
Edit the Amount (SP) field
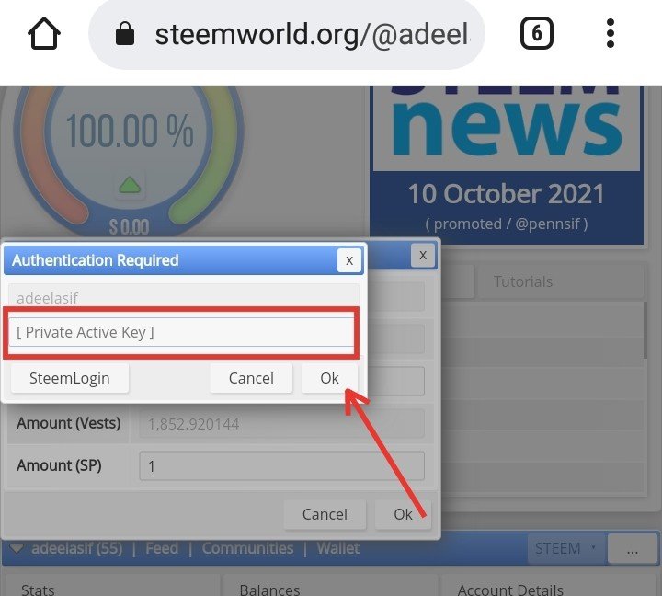pos(281,466)
